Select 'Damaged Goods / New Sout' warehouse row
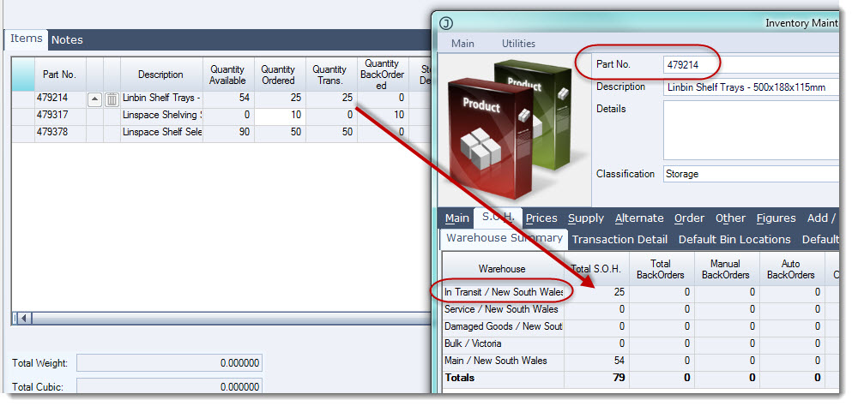Screen dimensions: 852x406 pyautogui.click(x=503, y=326)
